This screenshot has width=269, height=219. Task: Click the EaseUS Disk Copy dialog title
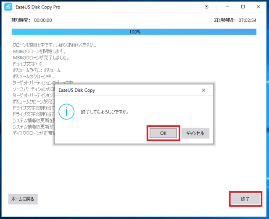tap(76, 90)
